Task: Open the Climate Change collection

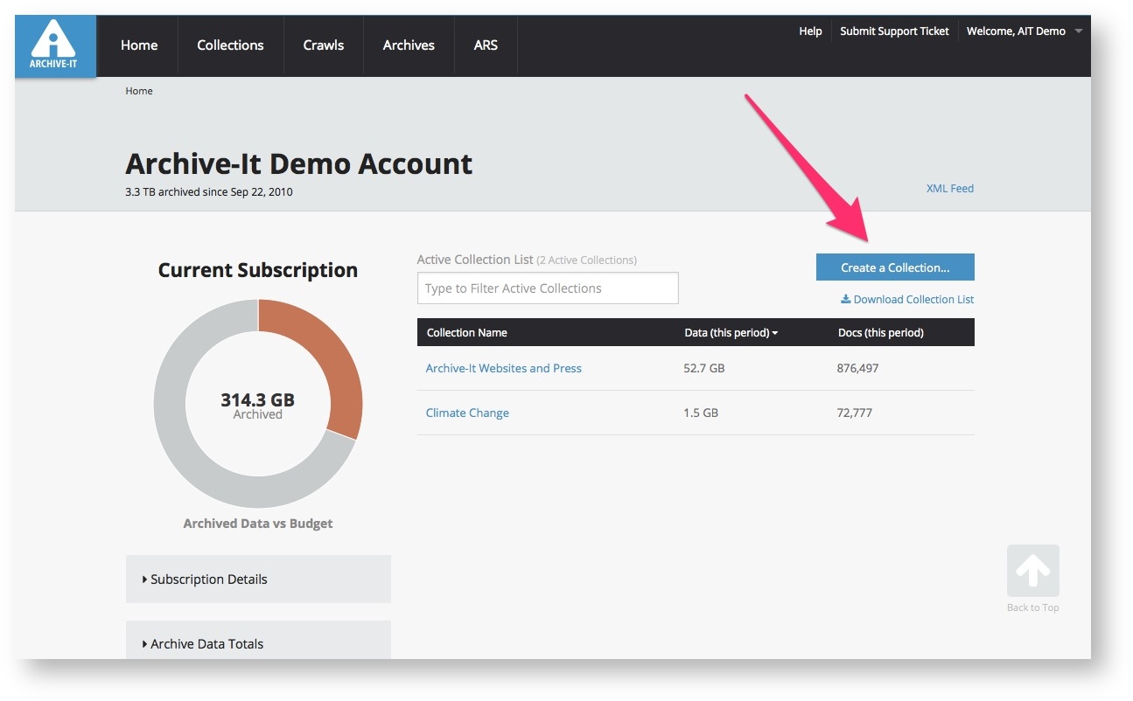Action: click(x=467, y=413)
